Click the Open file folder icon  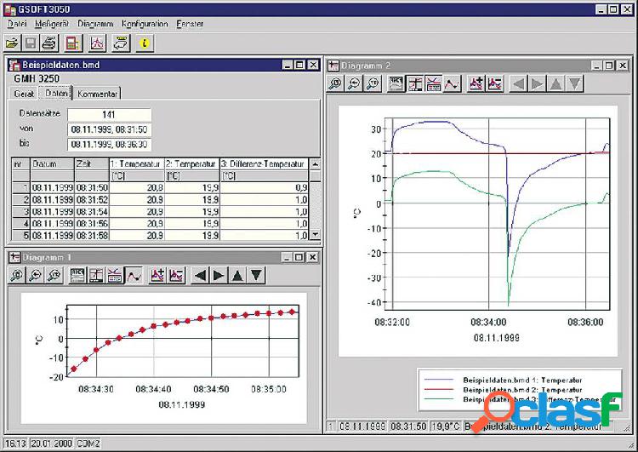13,43
